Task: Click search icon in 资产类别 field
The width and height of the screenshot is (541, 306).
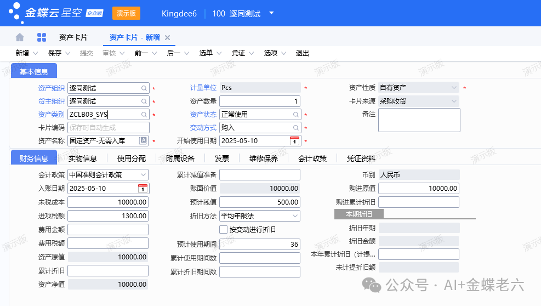Action: coord(144,115)
